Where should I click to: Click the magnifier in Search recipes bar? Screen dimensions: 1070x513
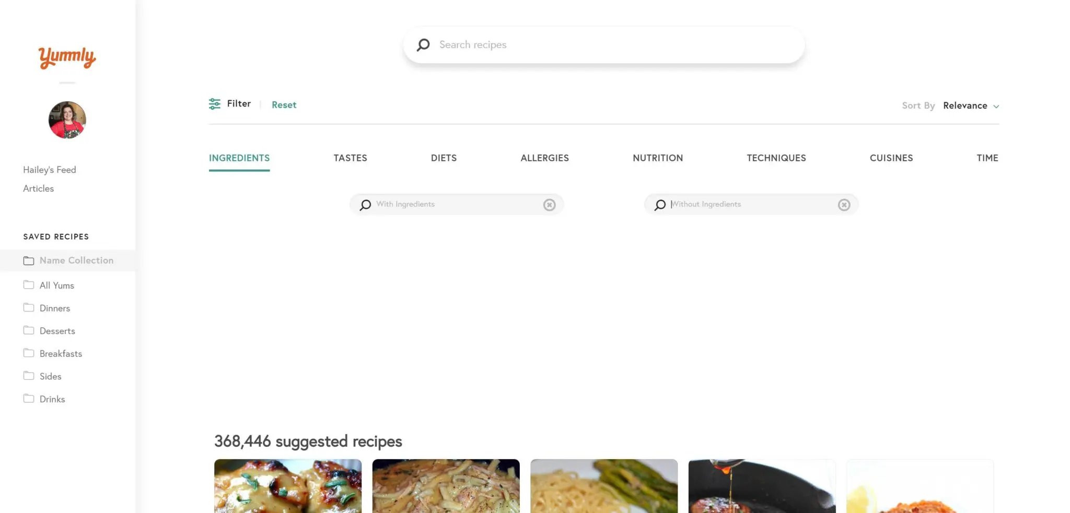423,45
